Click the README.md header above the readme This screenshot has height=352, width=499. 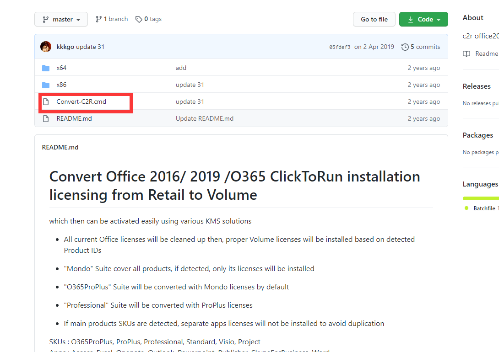coord(60,147)
